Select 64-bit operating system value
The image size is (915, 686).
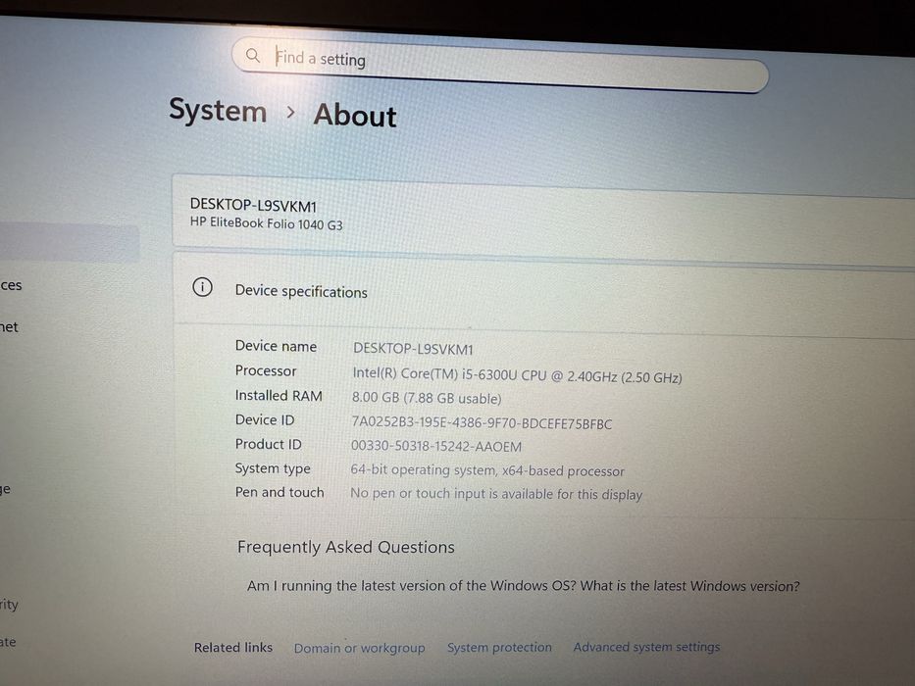pyautogui.click(x=487, y=470)
